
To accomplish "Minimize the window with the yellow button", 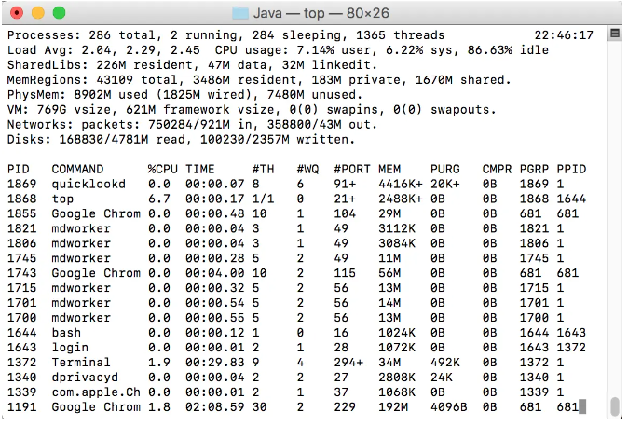I will pyautogui.click(x=38, y=13).
